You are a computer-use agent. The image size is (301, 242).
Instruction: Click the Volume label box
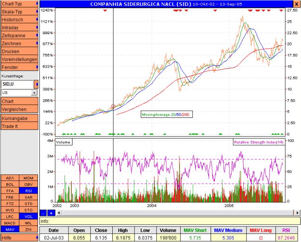click(x=64, y=142)
